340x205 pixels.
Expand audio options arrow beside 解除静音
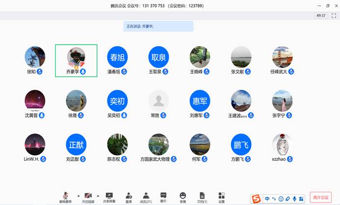coord(78,195)
